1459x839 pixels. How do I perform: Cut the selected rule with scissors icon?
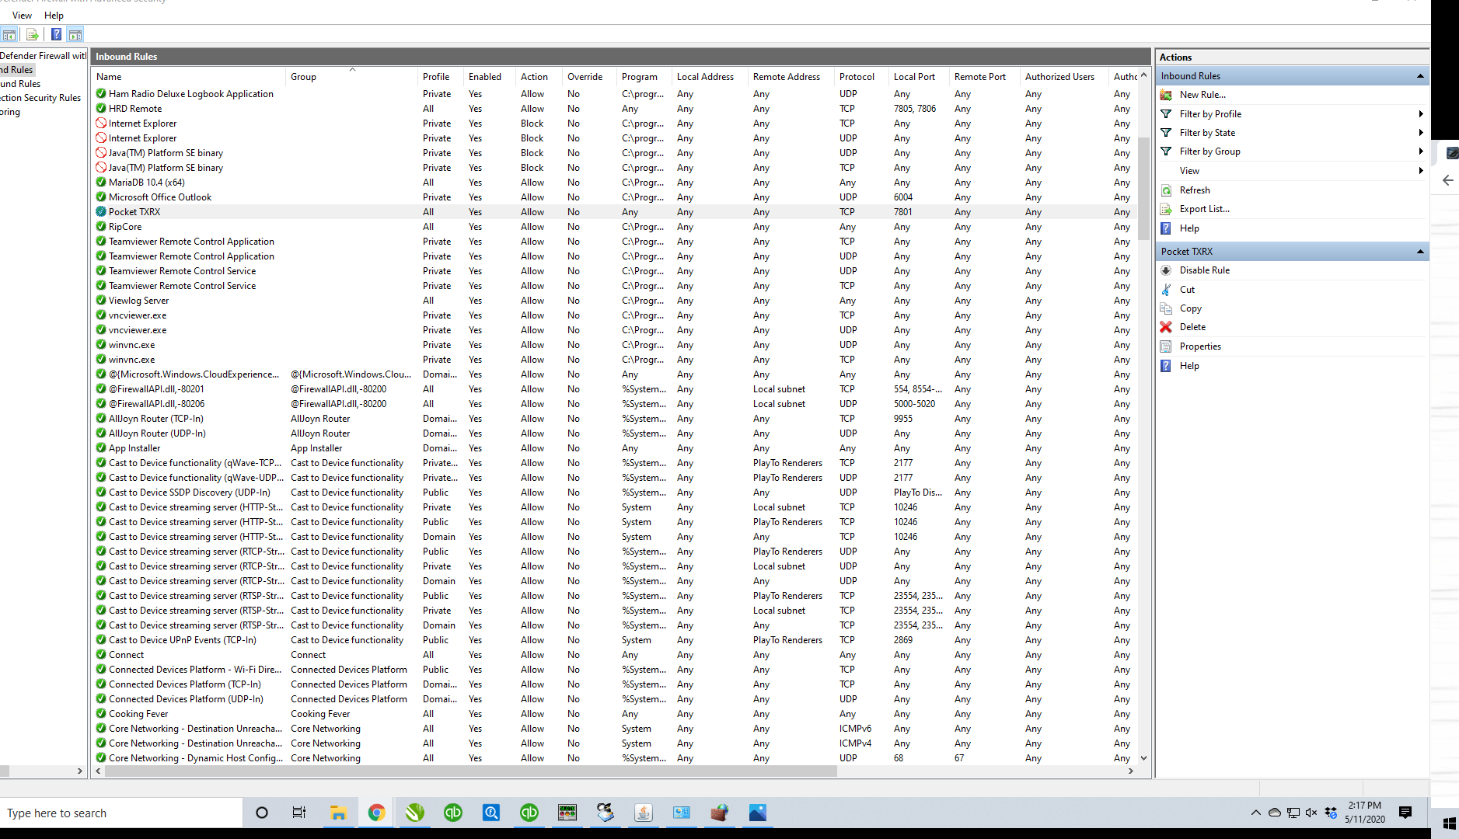click(1166, 290)
